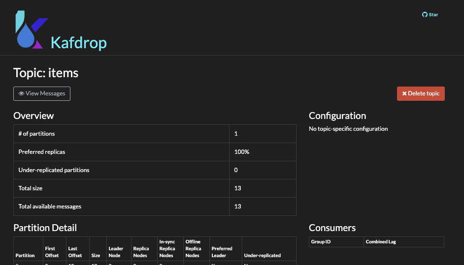
Task: Click the GitHub Star link
Action: [430, 14]
